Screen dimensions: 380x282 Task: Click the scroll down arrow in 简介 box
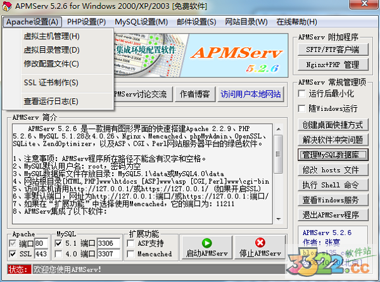tap(279, 219)
